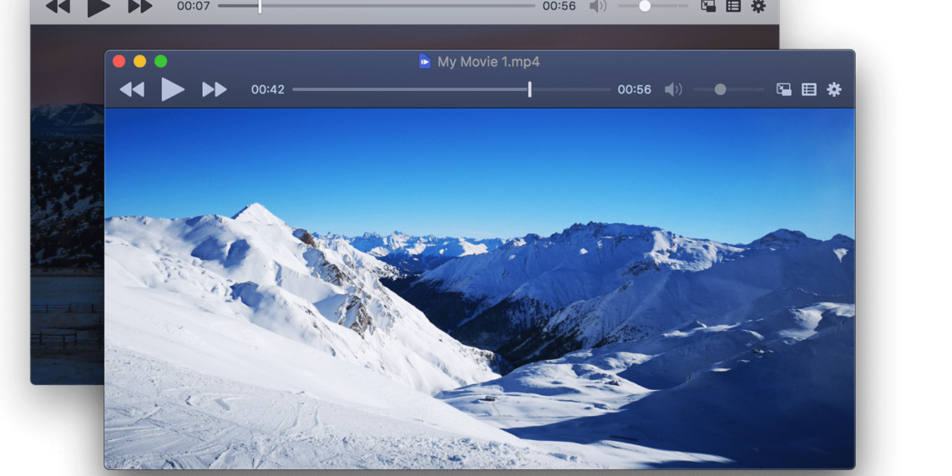Click the file icon beside the My Movie 1.mp4 title
Image resolution: width=952 pixels, height=476 pixels.
(424, 62)
